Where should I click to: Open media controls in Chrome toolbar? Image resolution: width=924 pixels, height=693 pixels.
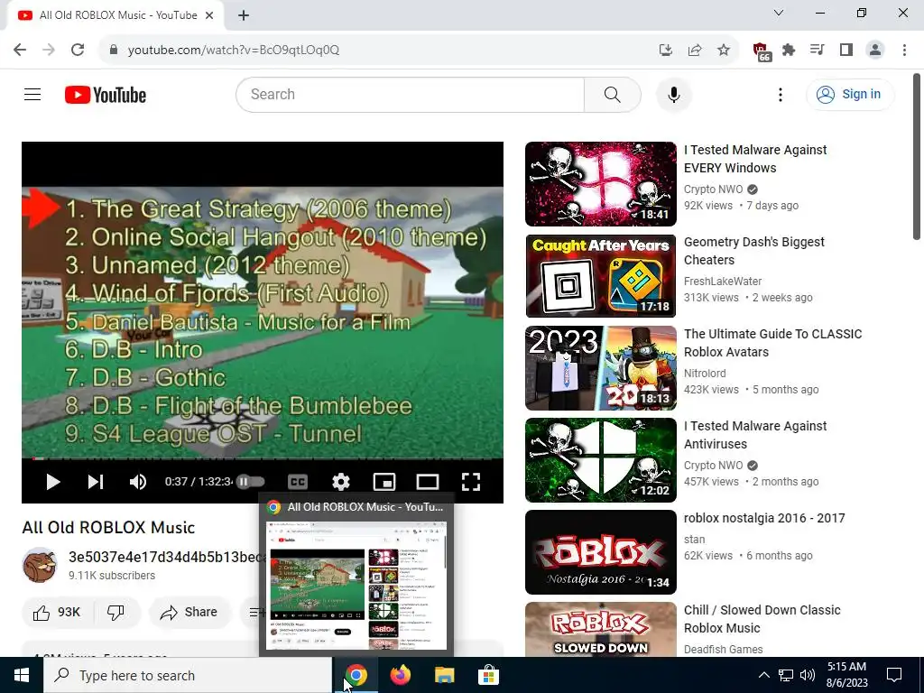tap(817, 51)
